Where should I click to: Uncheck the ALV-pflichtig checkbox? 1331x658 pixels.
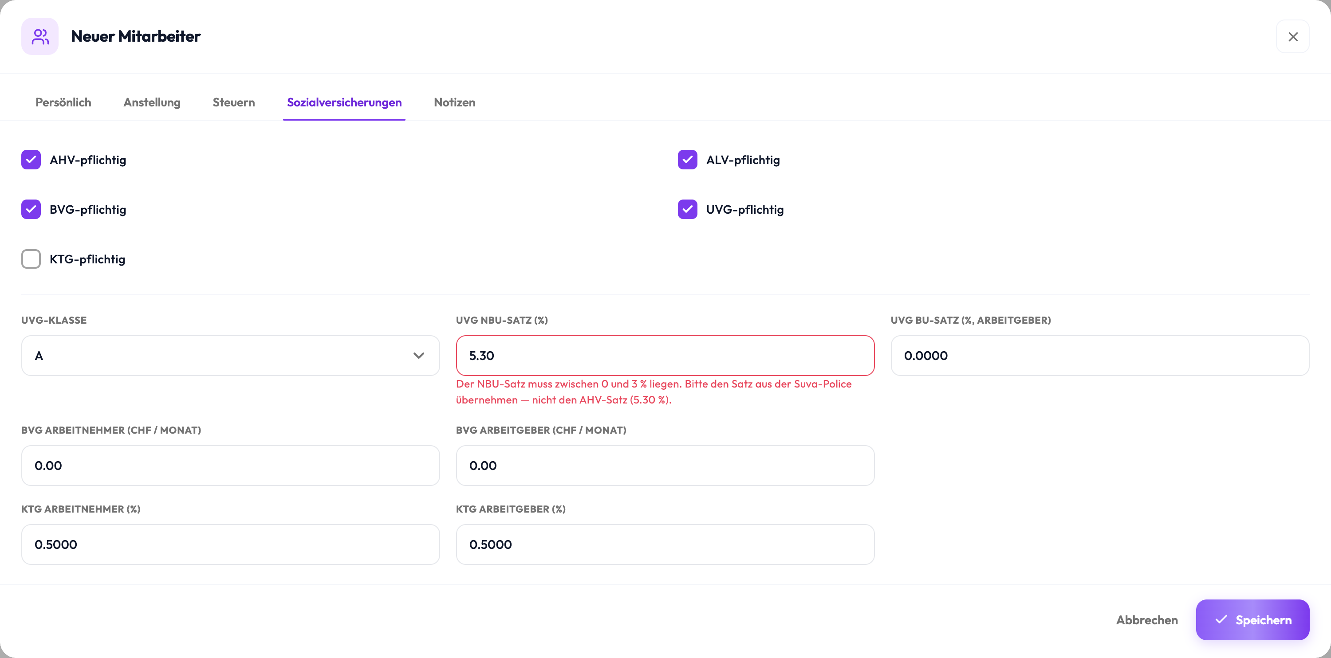pyautogui.click(x=688, y=160)
